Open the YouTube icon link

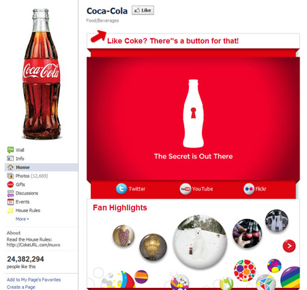click(x=185, y=189)
